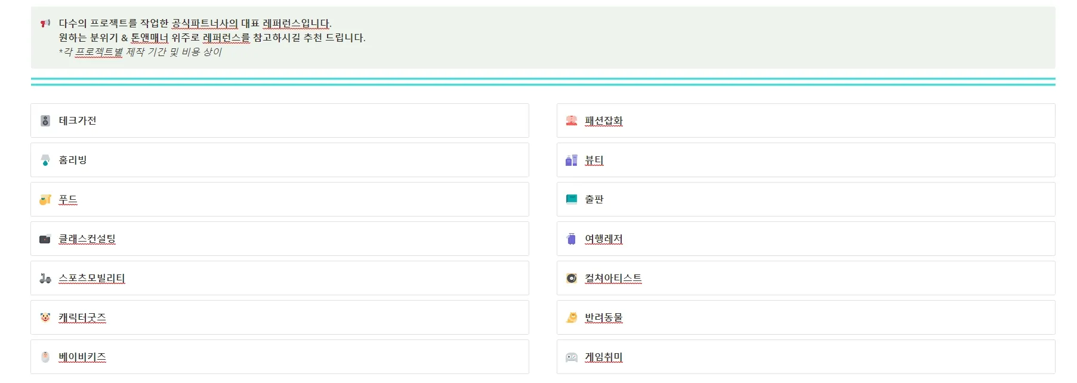Viewport: 1077px width, 383px height.
Task: Click the megaphone icon in the notice
Action: (45, 23)
